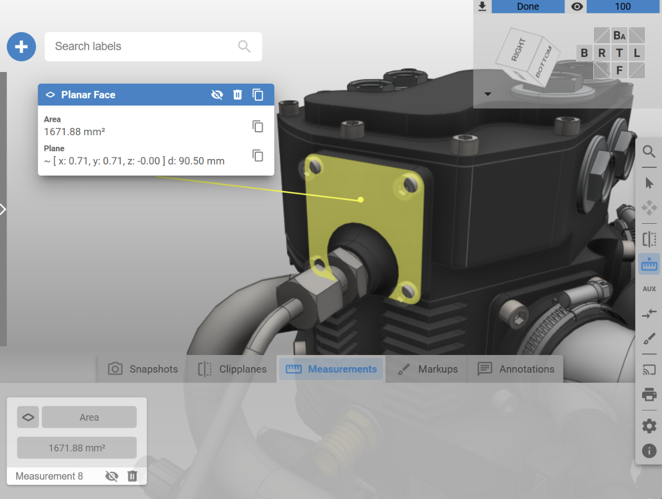The image size is (662, 499).
Task: Select the move transform tool
Action: 649,207
